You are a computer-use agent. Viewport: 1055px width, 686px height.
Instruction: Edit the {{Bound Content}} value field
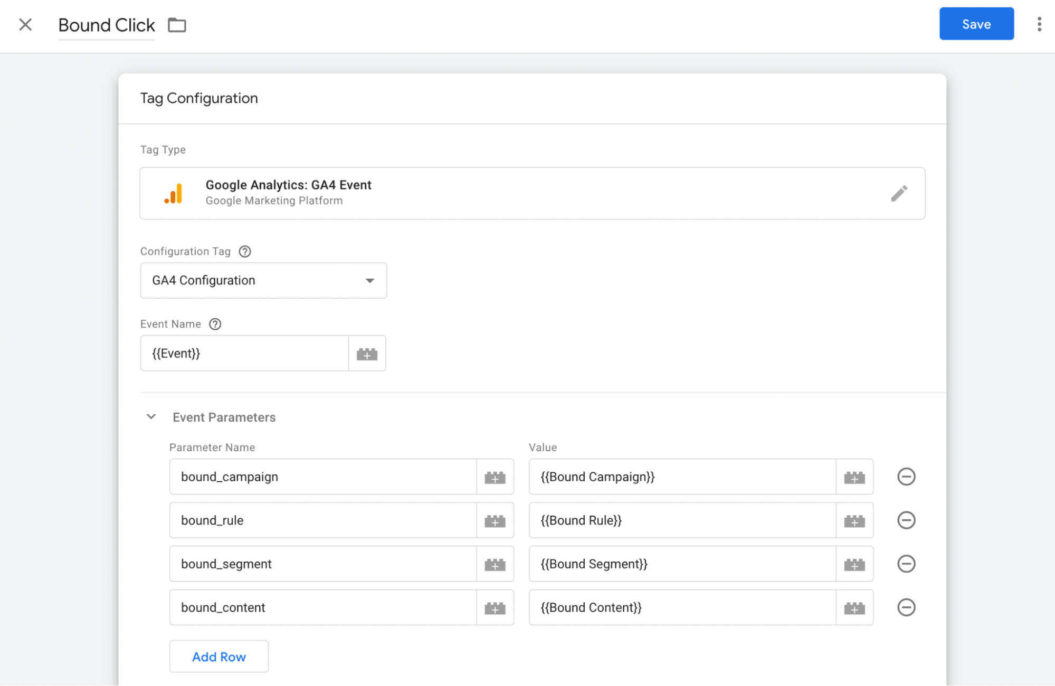[x=682, y=608]
